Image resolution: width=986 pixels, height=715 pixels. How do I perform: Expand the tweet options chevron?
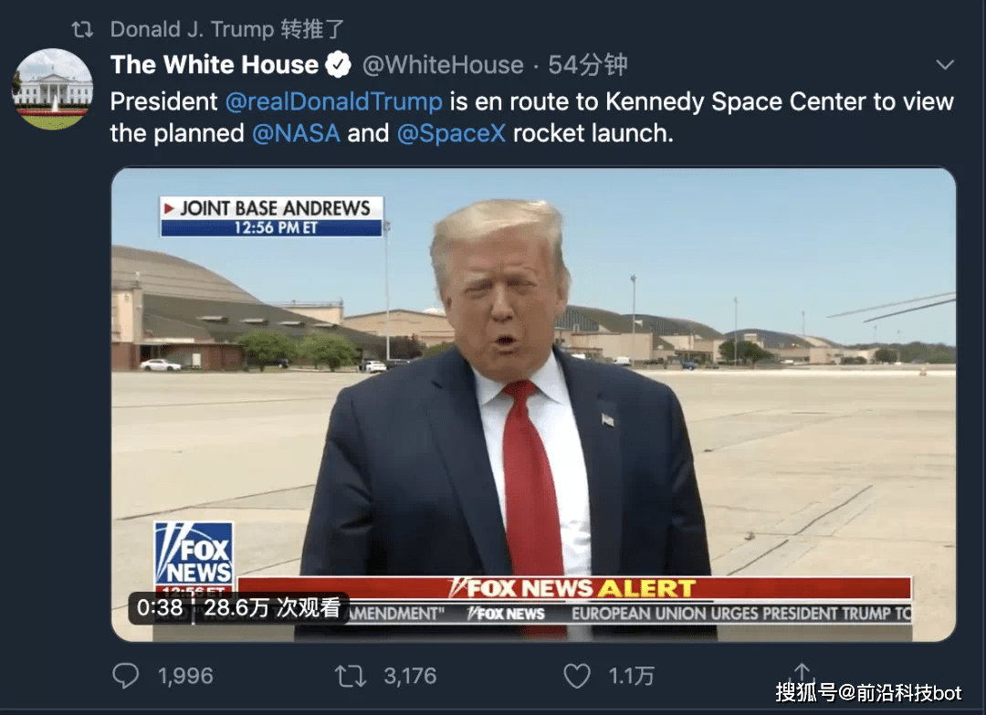coord(945,65)
